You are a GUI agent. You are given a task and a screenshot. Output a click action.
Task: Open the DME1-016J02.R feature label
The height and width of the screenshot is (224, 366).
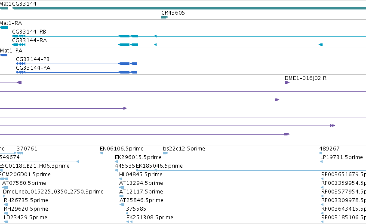point(305,78)
